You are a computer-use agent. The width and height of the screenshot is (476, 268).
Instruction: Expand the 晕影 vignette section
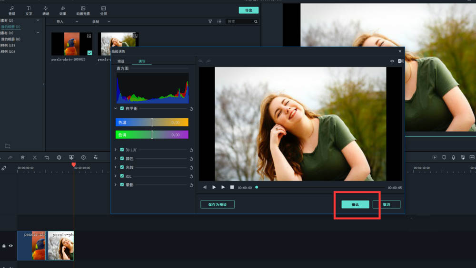(x=116, y=185)
